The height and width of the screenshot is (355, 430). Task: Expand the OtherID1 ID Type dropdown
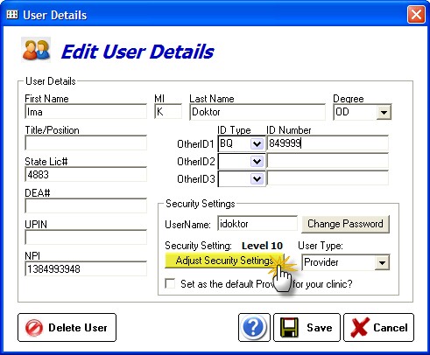click(257, 143)
